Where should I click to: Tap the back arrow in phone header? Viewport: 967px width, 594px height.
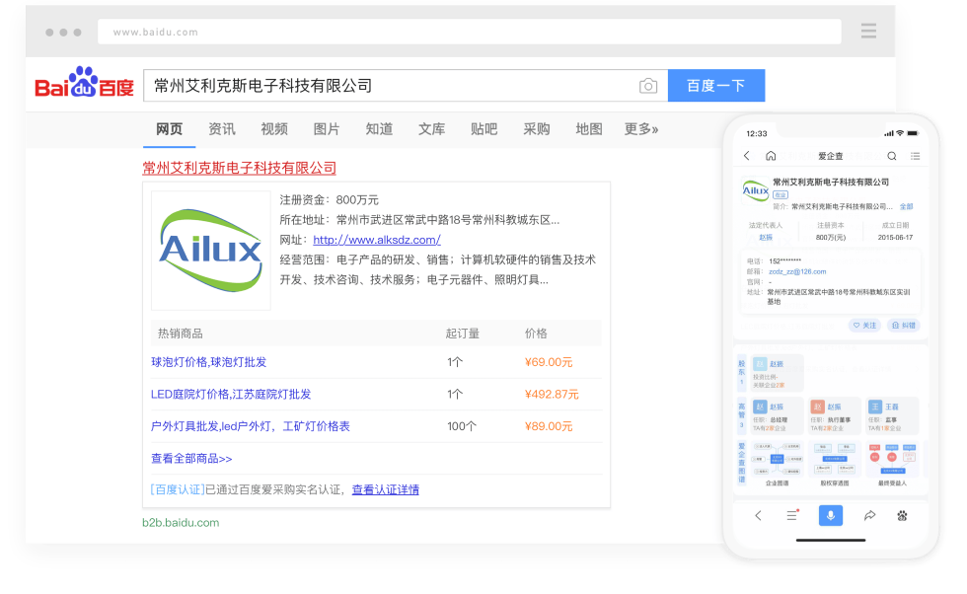point(747,156)
